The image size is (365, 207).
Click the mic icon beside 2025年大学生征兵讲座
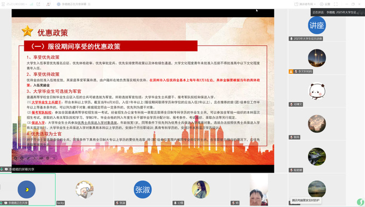pyautogui.click(x=291, y=39)
